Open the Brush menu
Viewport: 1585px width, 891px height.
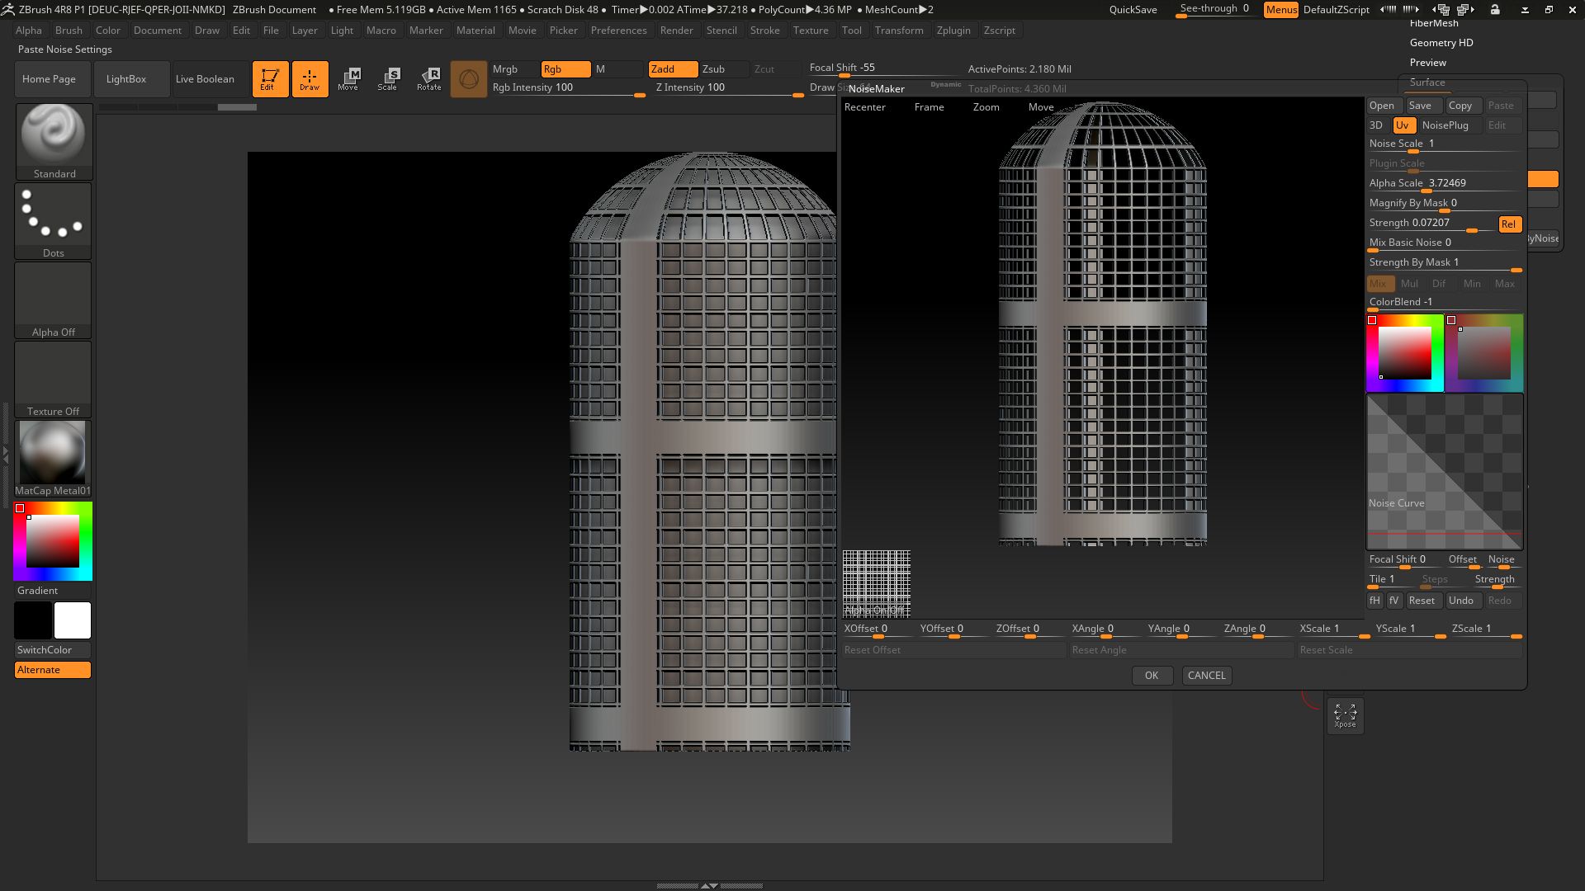pos(69,31)
